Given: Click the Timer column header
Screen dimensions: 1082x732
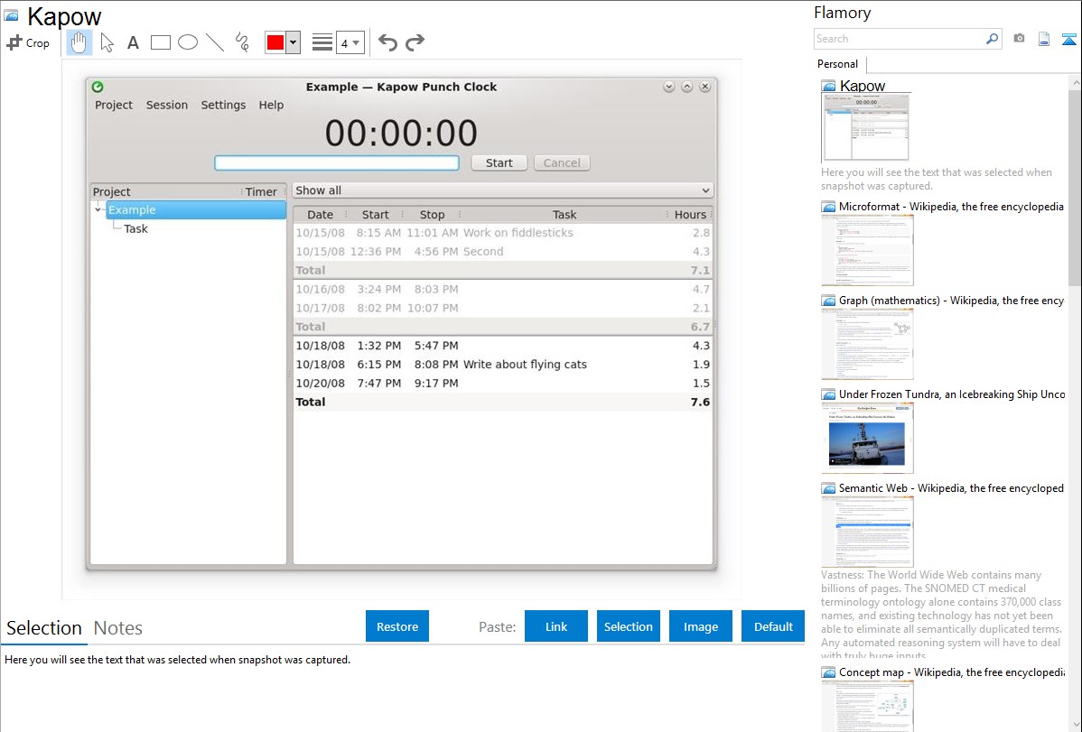Looking at the screenshot, I should pyautogui.click(x=261, y=191).
